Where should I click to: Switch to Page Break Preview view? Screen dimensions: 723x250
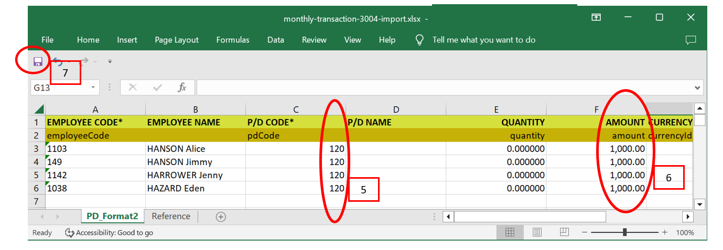(564, 232)
